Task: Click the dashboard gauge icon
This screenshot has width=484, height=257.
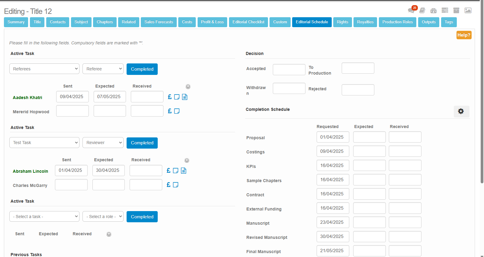Action: coord(434,11)
